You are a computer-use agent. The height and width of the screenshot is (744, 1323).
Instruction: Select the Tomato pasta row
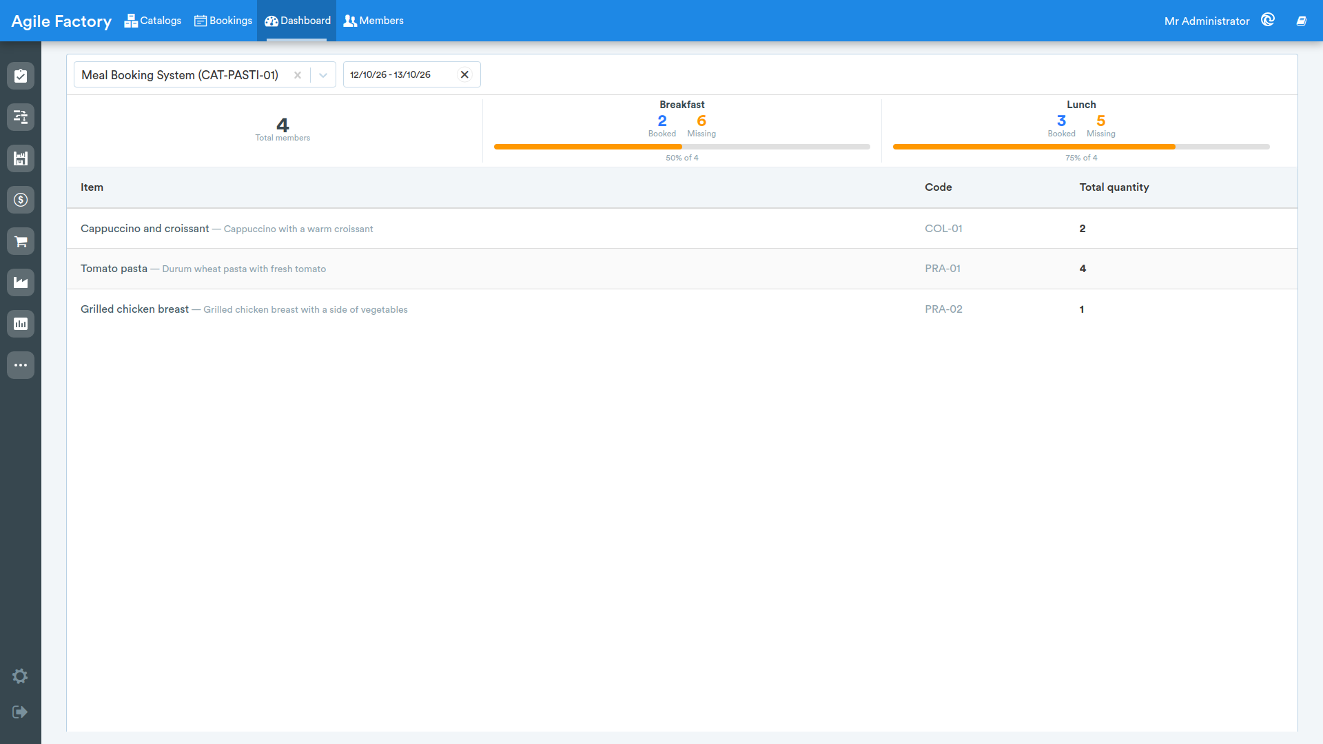(x=681, y=269)
